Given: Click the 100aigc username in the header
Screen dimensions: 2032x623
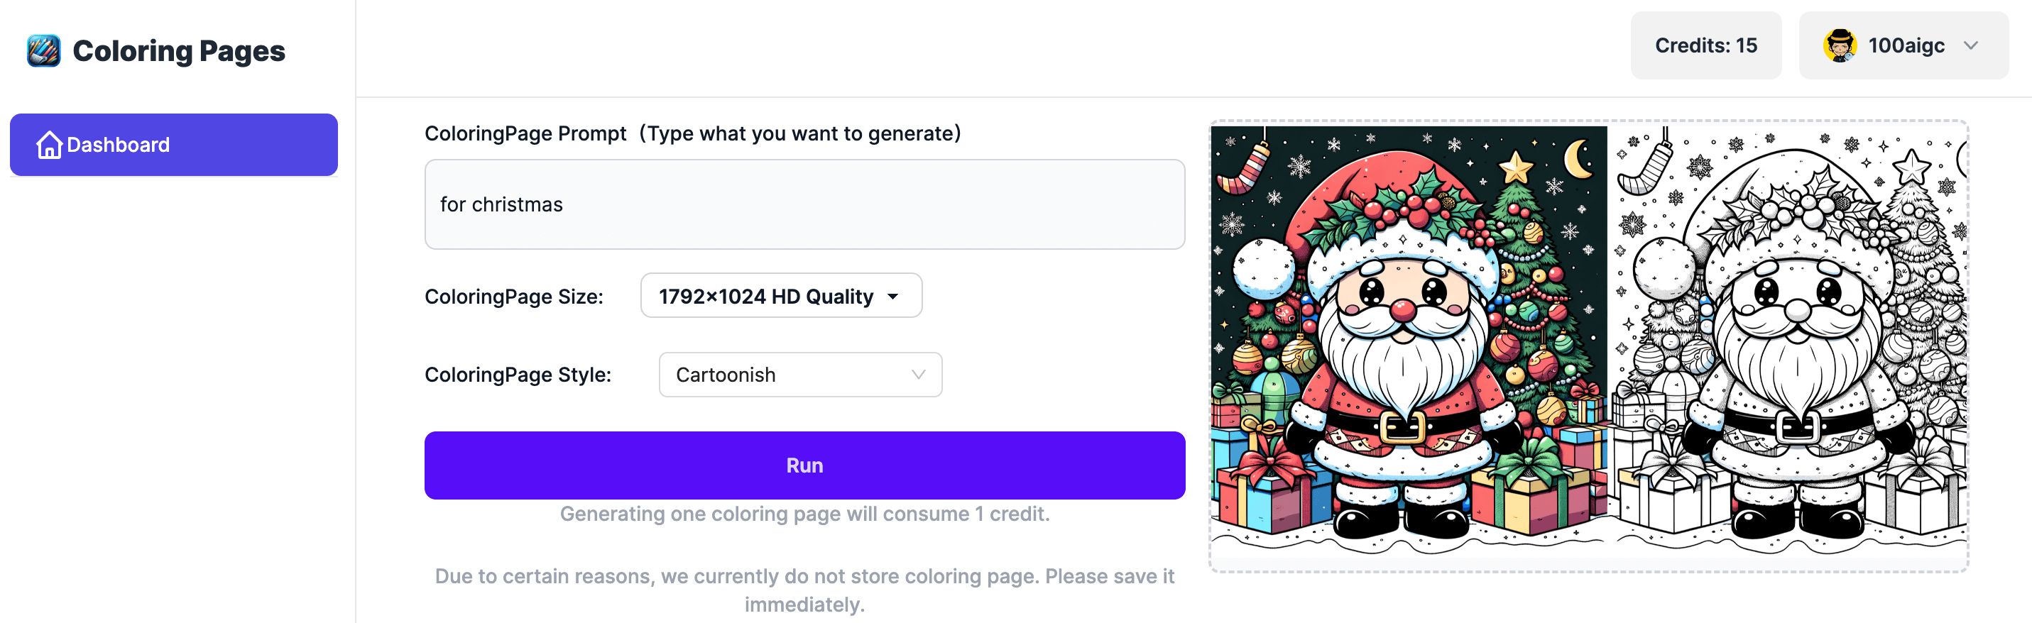Looking at the screenshot, I should point(1906,45).
